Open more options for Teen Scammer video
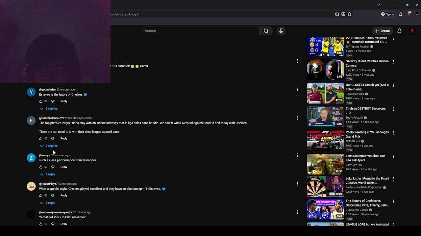Viewport: 421px width, 236px height. (x=393, y=156)
